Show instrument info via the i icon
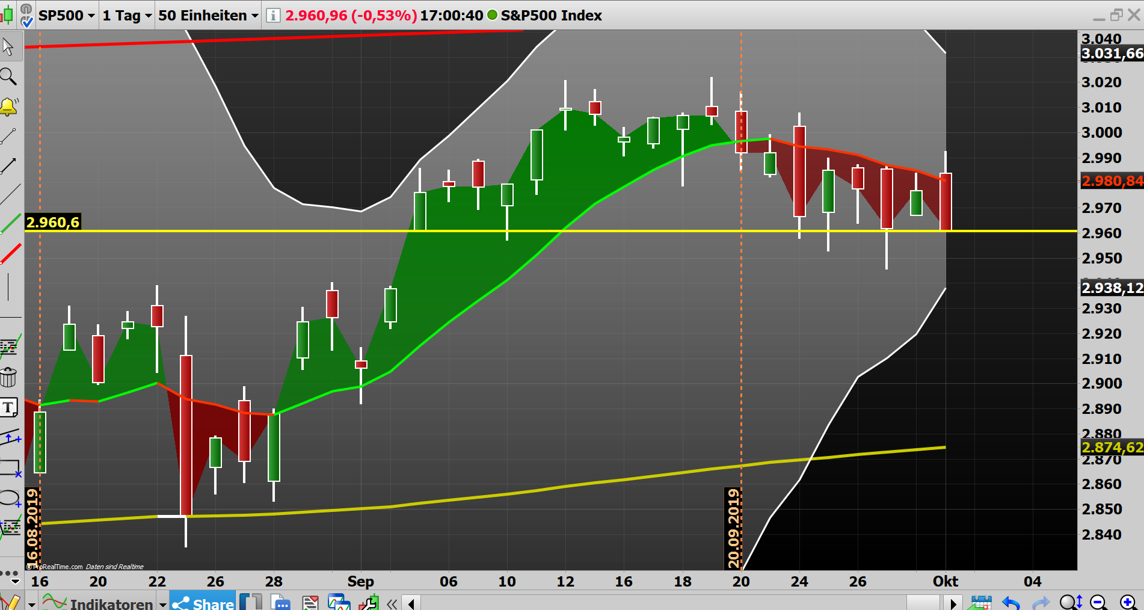Screen dimensions: 1144x610 point(272,15)
